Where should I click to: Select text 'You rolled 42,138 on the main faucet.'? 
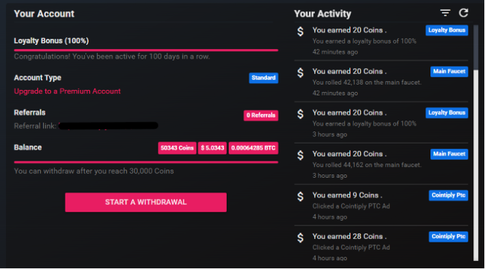pos(367,82)
